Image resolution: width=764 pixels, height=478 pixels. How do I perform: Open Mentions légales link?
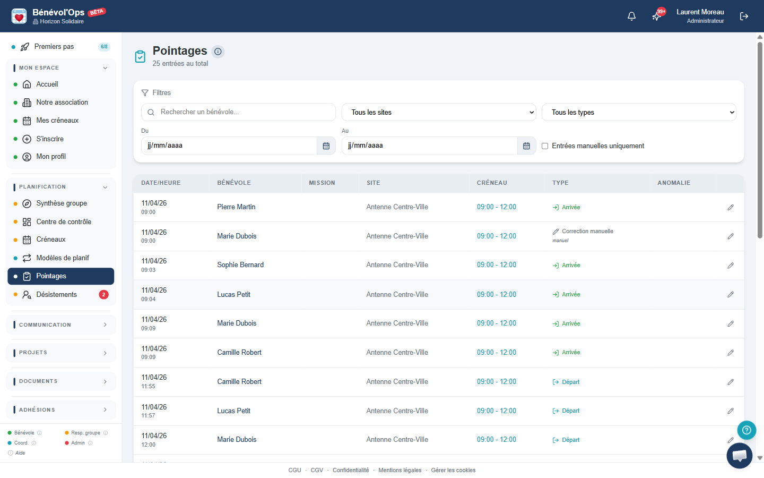pos(400,471)
